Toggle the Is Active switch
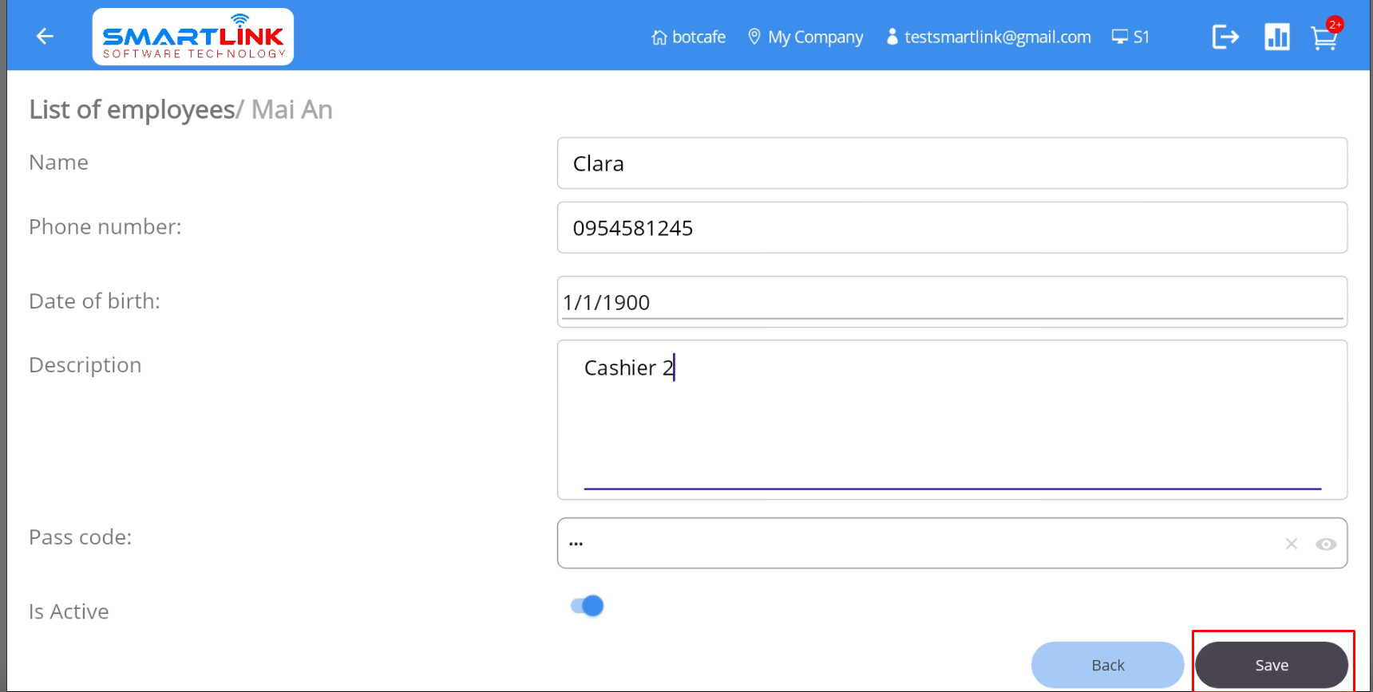Screen dimensions: 1373x692 point(588,606)
